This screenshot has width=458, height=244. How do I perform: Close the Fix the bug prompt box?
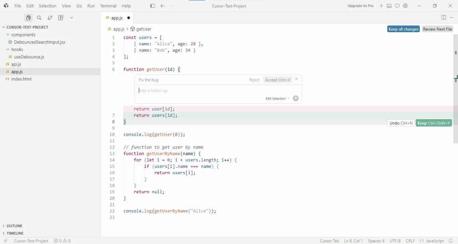[296, 79]
